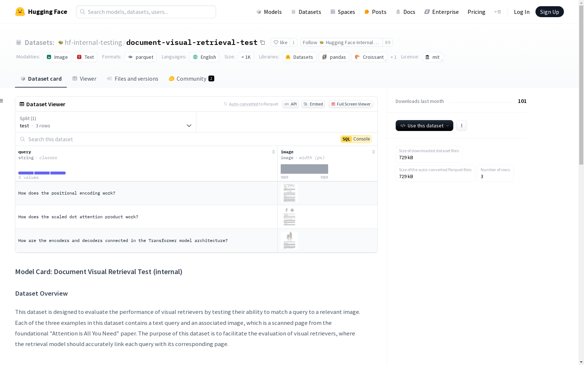Click the Dataset Overview heading
This screenshot has height=365, width=584.
click(x=42, y=293)
